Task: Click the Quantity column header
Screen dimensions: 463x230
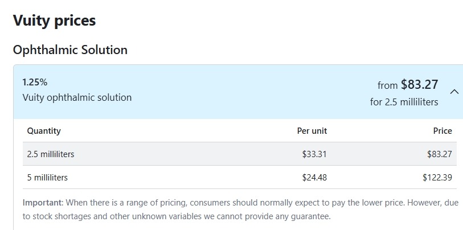Action: [44, 131]
